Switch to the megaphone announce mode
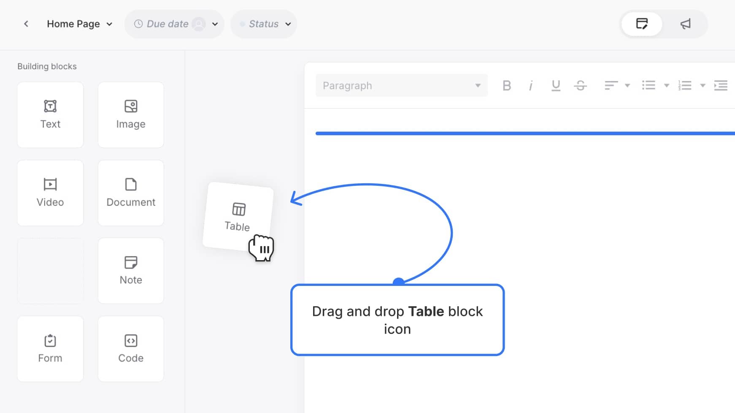 click(685, 24)
